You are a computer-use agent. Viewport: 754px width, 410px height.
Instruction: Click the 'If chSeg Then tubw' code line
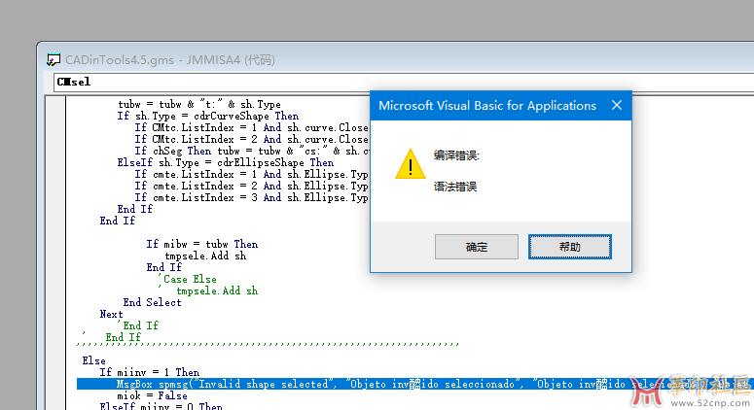[x=251, y=151]
